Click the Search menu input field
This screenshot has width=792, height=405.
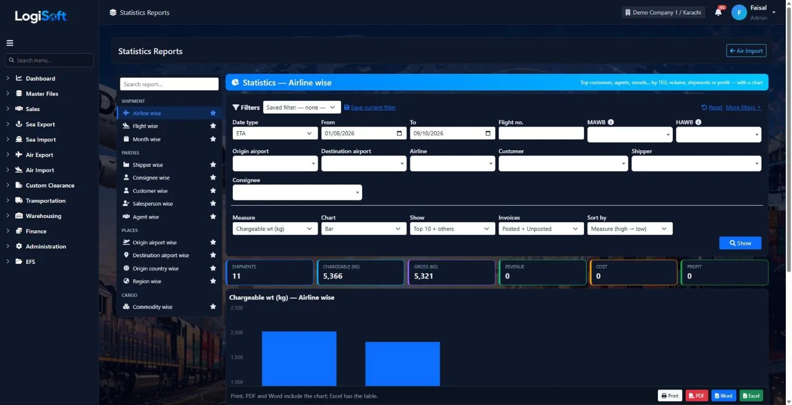[49, 60]
